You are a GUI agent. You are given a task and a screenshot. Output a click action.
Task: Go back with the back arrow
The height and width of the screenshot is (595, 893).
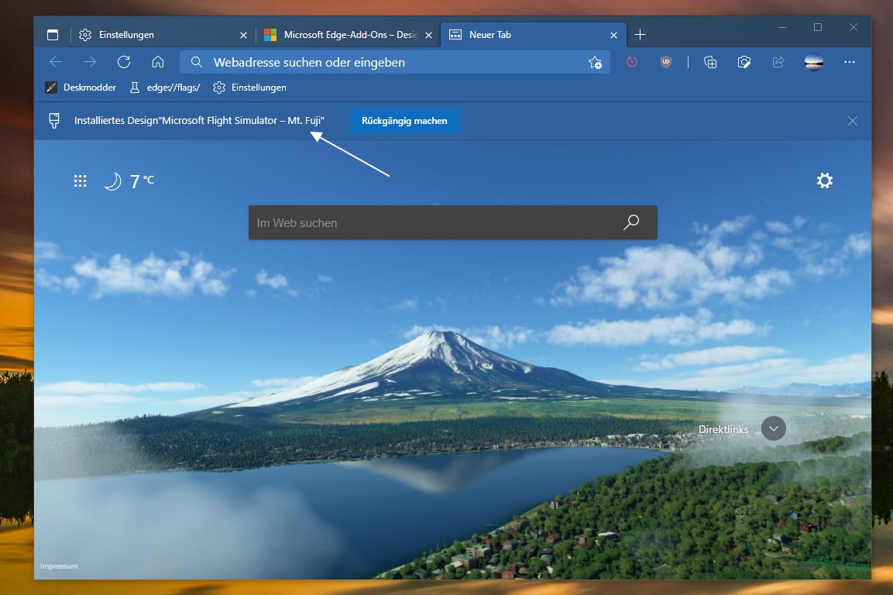pos(56,62)
